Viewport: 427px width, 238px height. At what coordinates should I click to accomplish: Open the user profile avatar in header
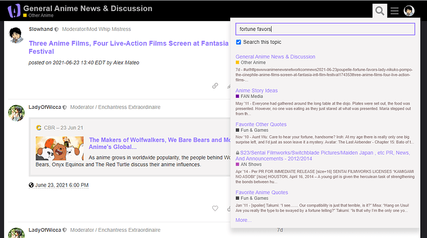click(x=409, y=11)
